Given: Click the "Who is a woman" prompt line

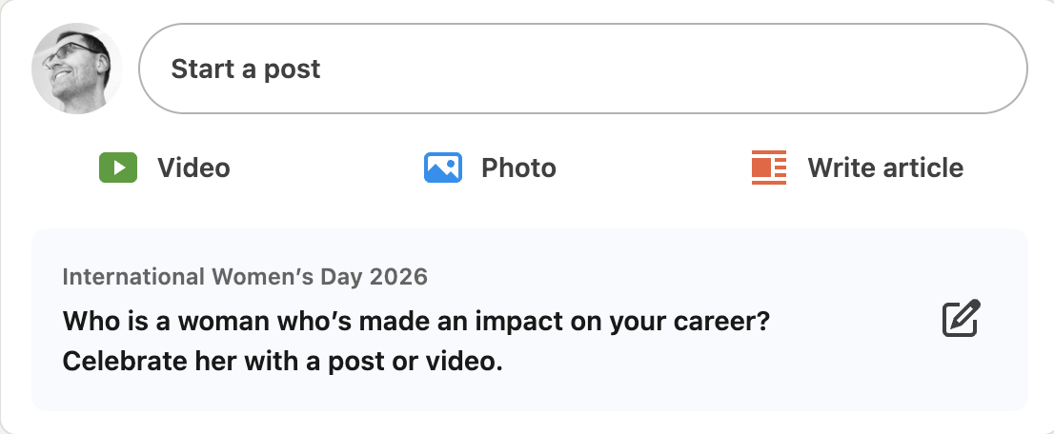Looking at the screenshot, I should [416, 321].
